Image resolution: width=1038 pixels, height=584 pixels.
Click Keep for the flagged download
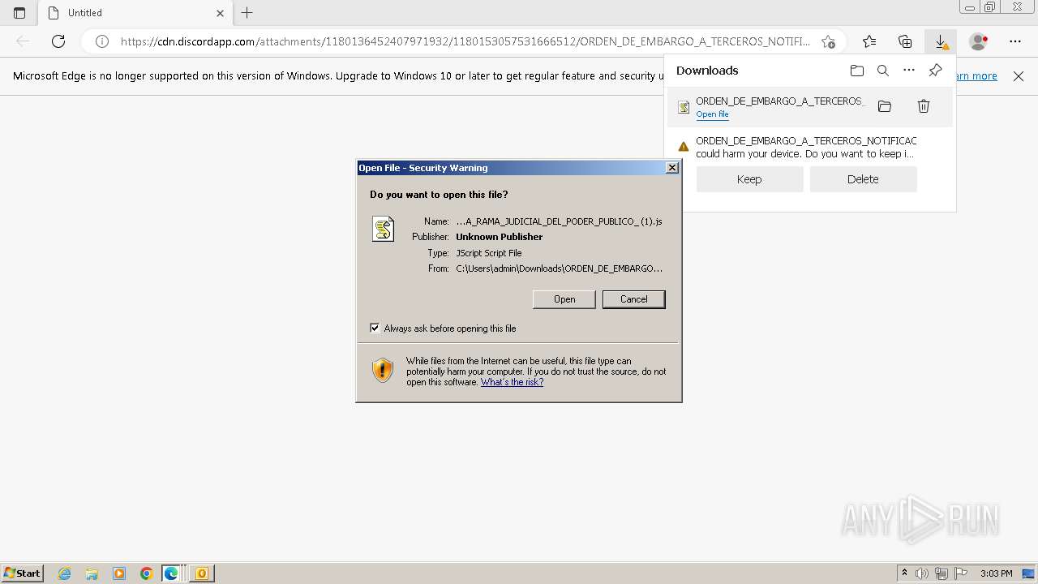click(x=749, y=179)
